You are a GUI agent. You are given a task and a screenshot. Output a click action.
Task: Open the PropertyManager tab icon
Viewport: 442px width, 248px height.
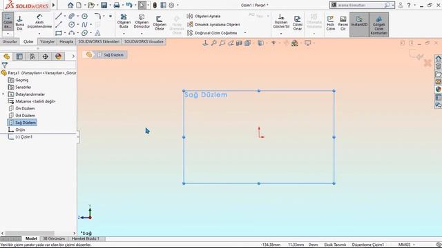click(x=19, y=56)
